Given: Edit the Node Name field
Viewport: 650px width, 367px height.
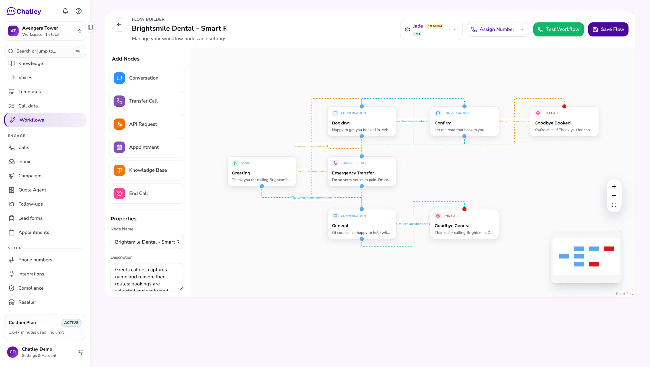Looking at the screenshot, I should click(x=147, y=242).
